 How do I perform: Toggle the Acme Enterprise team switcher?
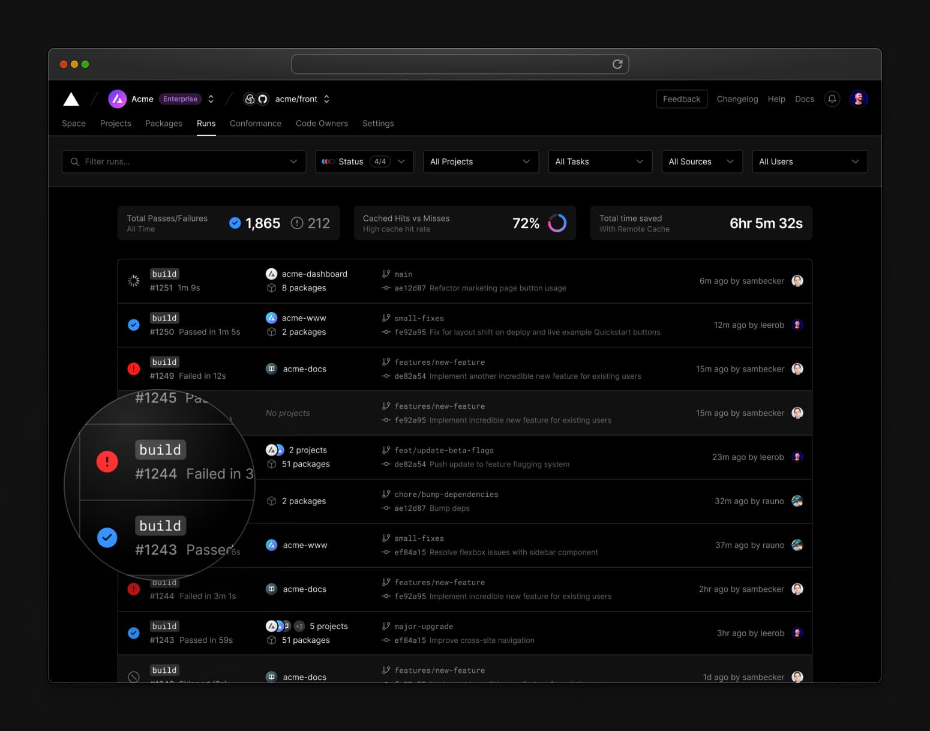coord(211,99)
